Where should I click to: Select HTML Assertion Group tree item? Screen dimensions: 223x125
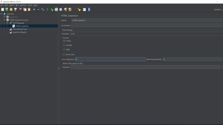pos(18,20)
